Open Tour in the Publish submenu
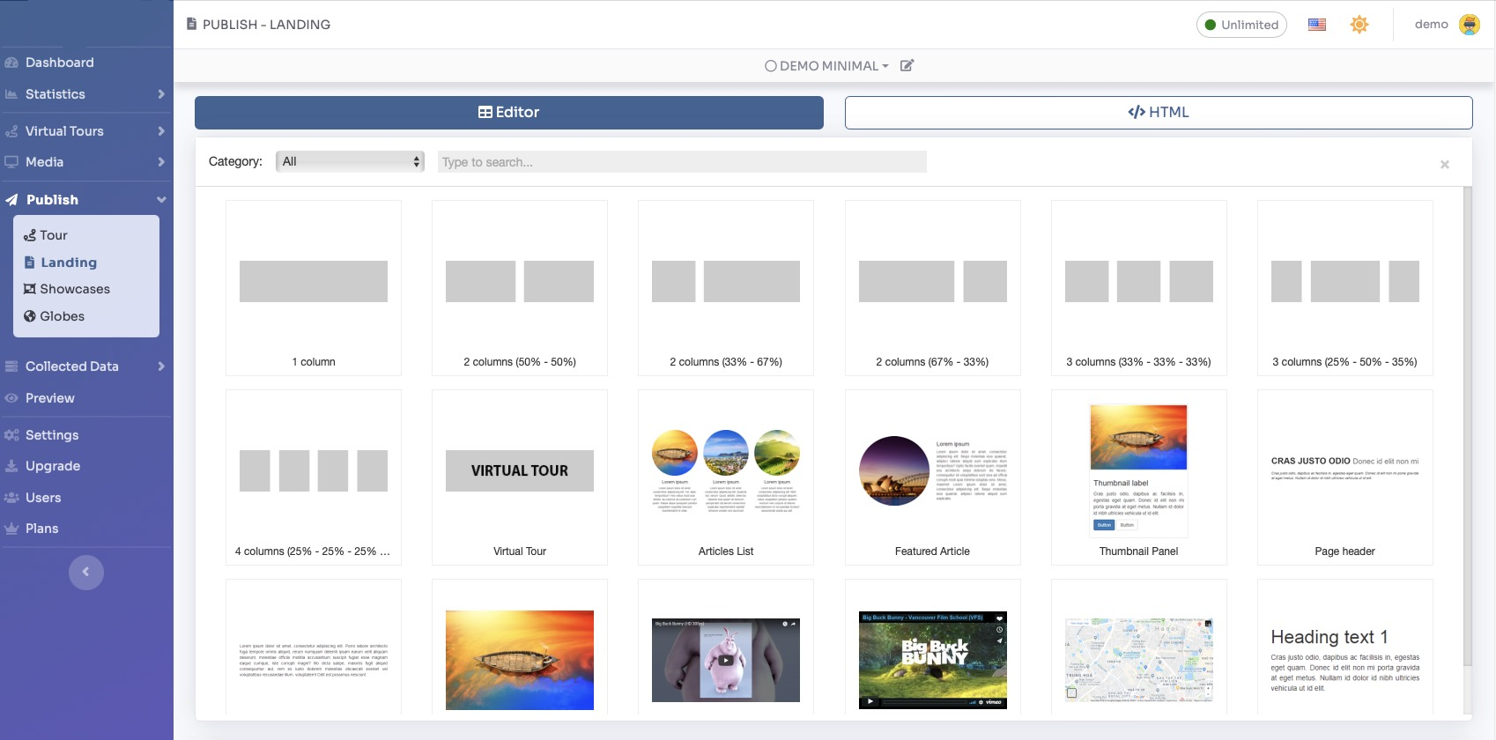The height and width of the screenshot is (740, 1496). [54, 235]
